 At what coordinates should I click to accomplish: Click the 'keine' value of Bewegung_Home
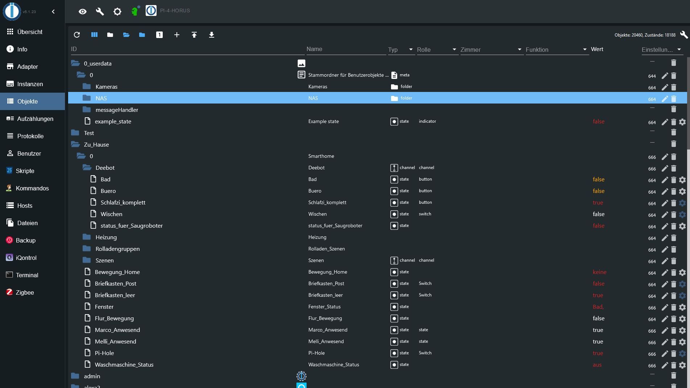click(599, 272)
